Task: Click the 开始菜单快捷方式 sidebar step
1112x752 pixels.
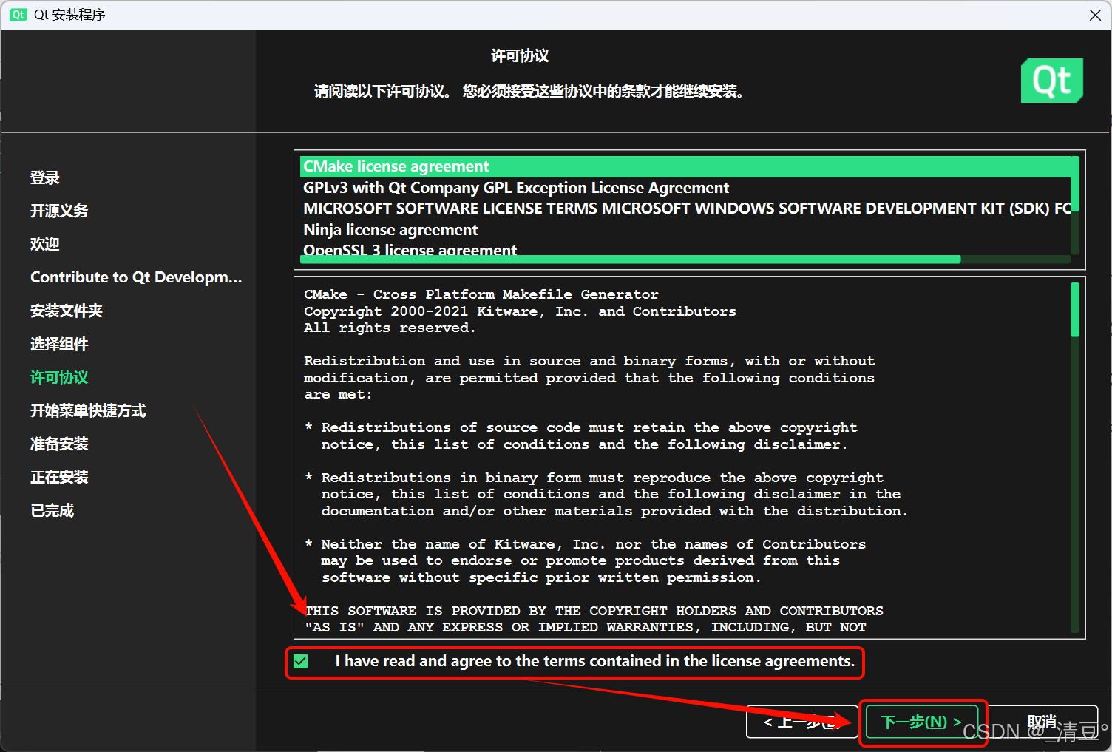Action: pyautogui.click(x=88, y=410)
